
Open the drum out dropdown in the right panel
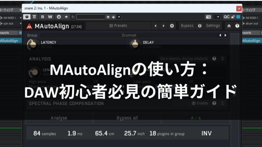252,24
